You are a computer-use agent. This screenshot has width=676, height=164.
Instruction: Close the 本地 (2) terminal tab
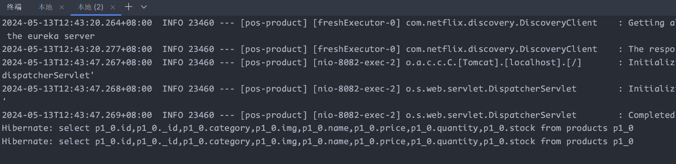tap(113, 7)
